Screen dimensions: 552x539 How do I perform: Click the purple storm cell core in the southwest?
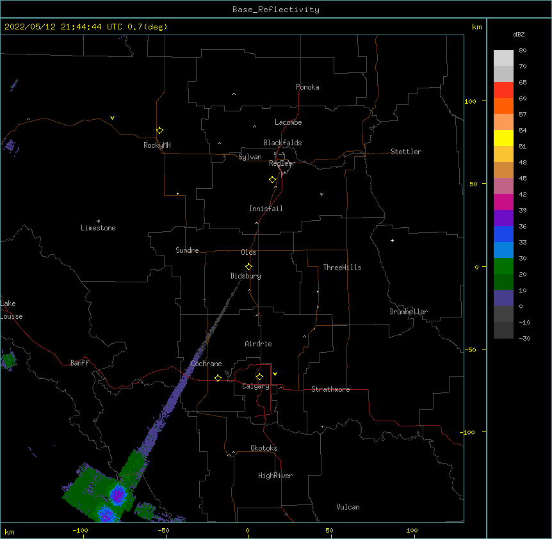coord(118,494)
